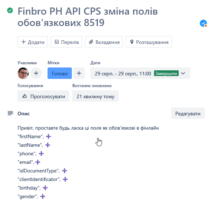Click the description lines icon beside Опис

(x=10, y=113)
